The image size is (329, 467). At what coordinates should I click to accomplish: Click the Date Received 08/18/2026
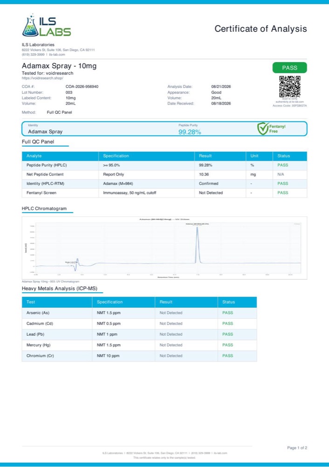(x=221, y=104)
